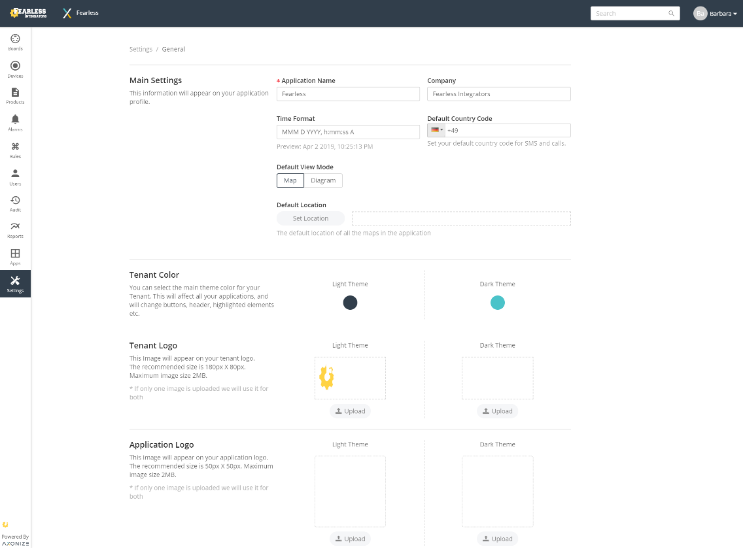This screenshot has width=743, height=553.
Task: Click the Application Name input field
Action: [348, 94]
